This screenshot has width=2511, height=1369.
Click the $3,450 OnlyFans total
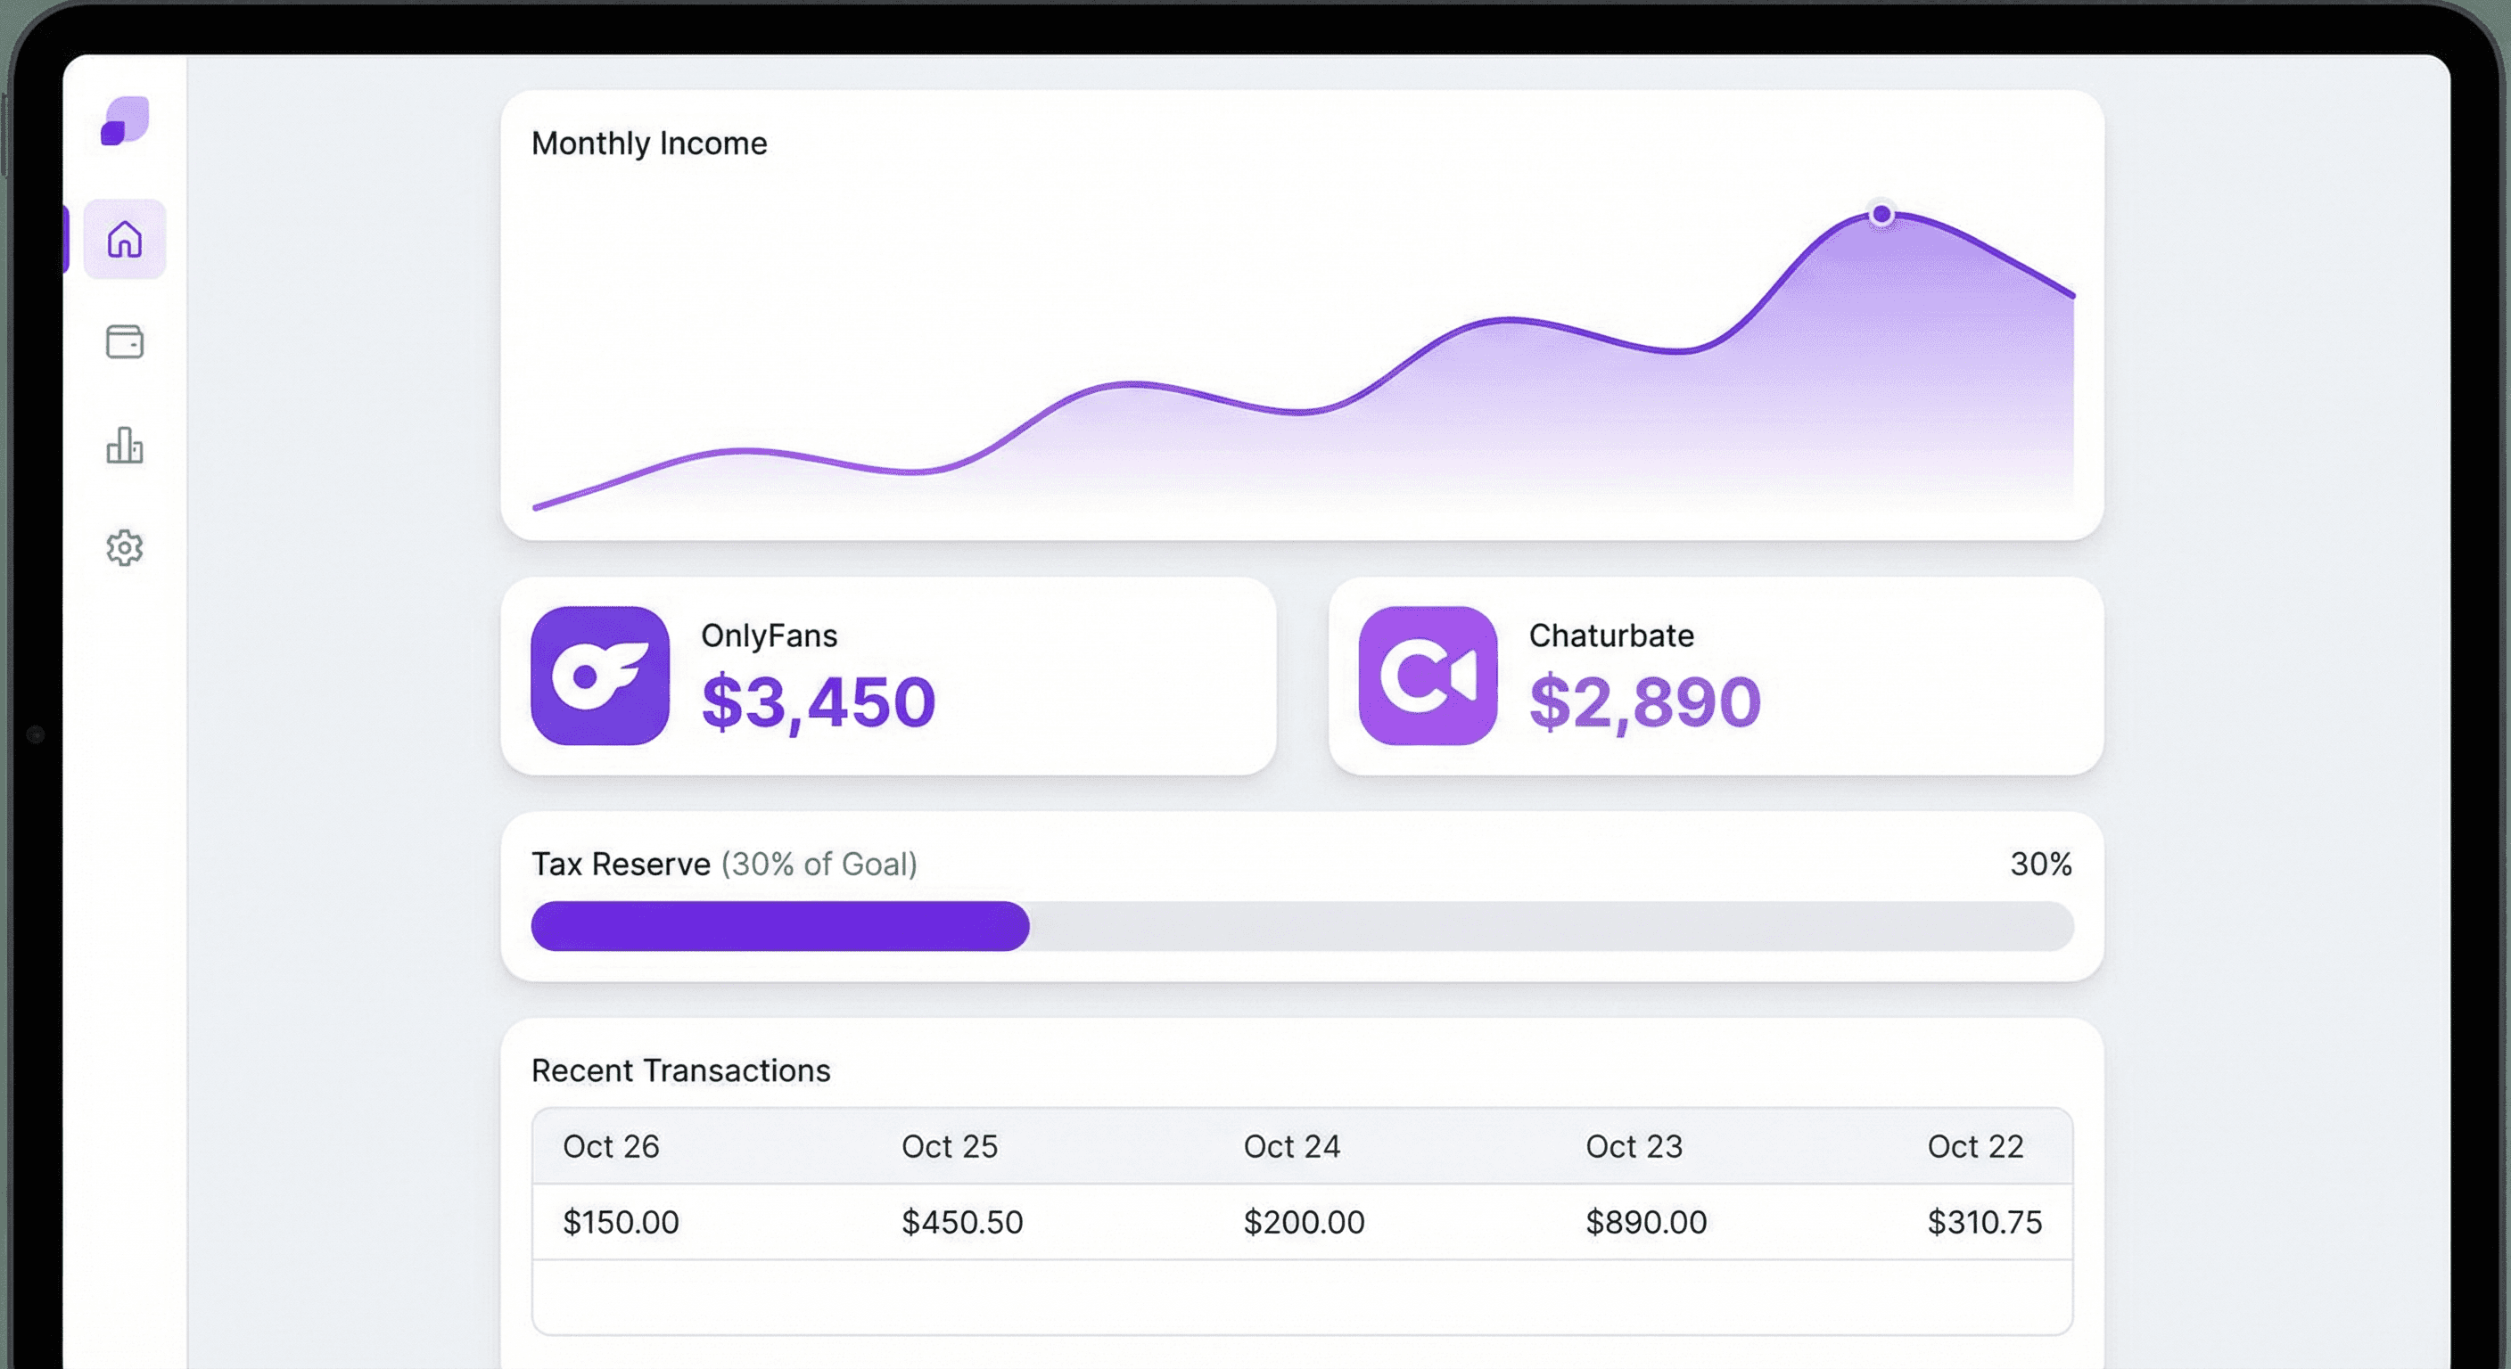(819, 700)
